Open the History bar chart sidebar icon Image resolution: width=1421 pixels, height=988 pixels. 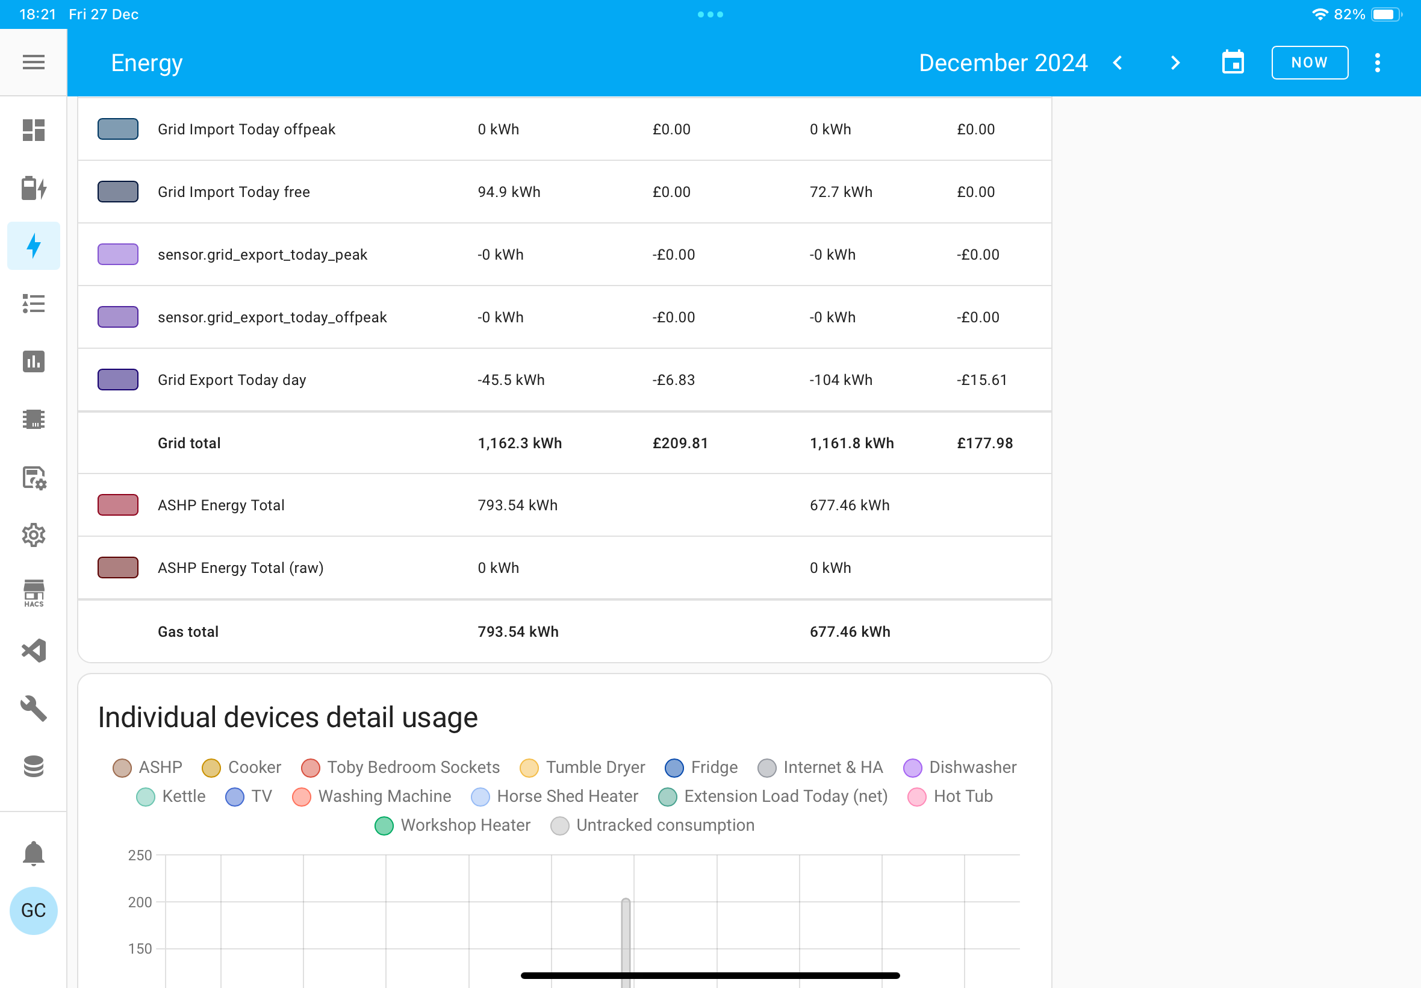tap(33, 361)
